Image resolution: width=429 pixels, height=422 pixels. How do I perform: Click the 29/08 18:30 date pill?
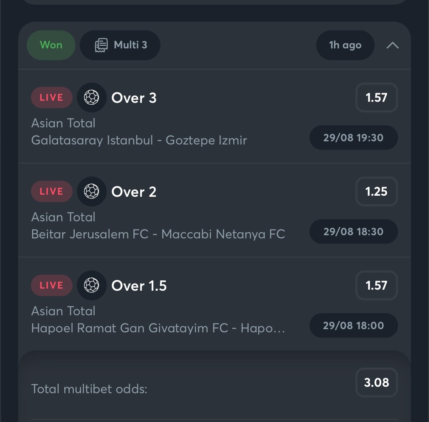[354, 232]
